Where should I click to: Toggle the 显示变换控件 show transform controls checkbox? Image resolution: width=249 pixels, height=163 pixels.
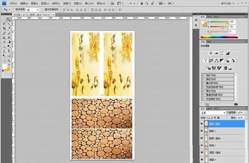pos(44,10)
